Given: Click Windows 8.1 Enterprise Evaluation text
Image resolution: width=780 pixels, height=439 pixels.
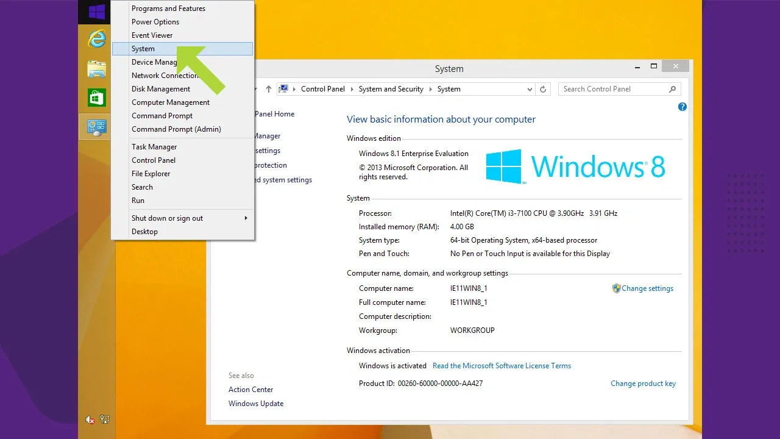Looking at the screenshot, I should [414, 154].
